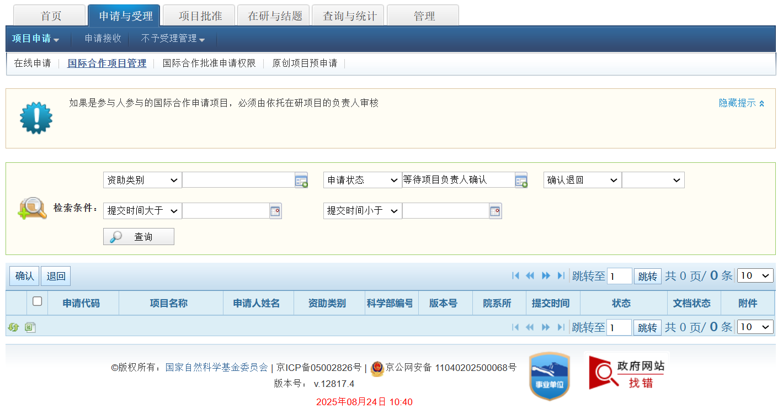Expand the 项目申请 menu
Screen dimensions: 783x414
click(35, 39)
